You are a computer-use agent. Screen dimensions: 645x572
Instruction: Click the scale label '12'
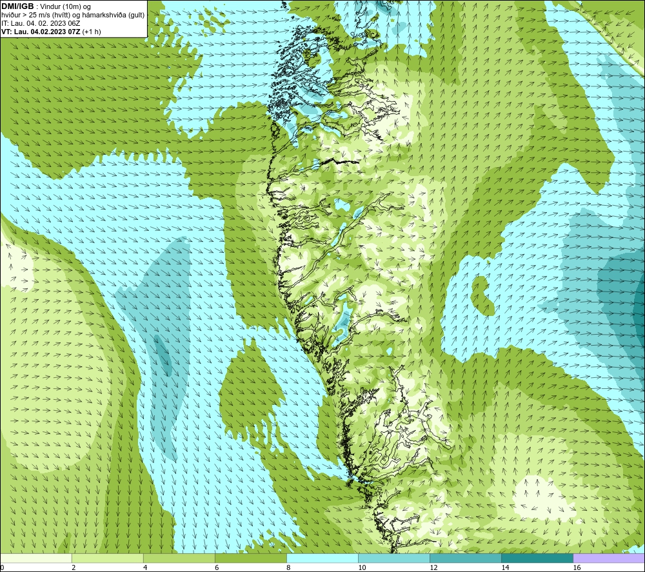[x=433, y=568]
